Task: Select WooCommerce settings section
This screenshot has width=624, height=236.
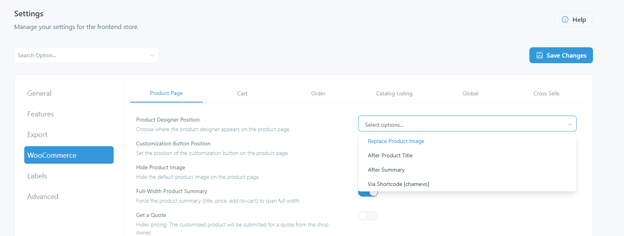Action: point(69,155)
